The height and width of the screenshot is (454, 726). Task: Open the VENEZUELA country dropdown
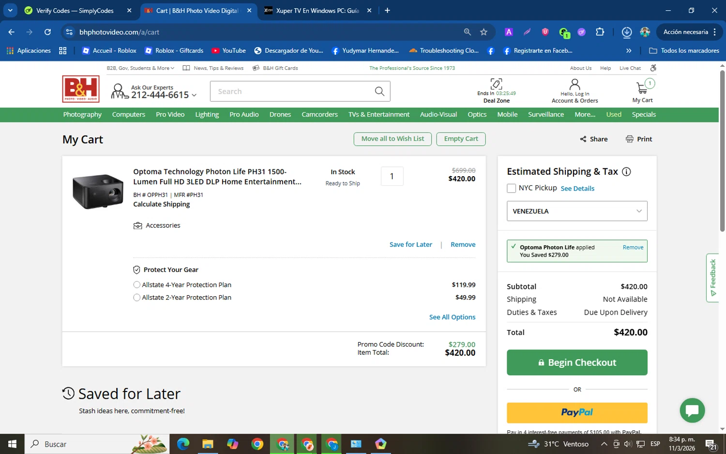pyautogui.click(x=577, y=211)
